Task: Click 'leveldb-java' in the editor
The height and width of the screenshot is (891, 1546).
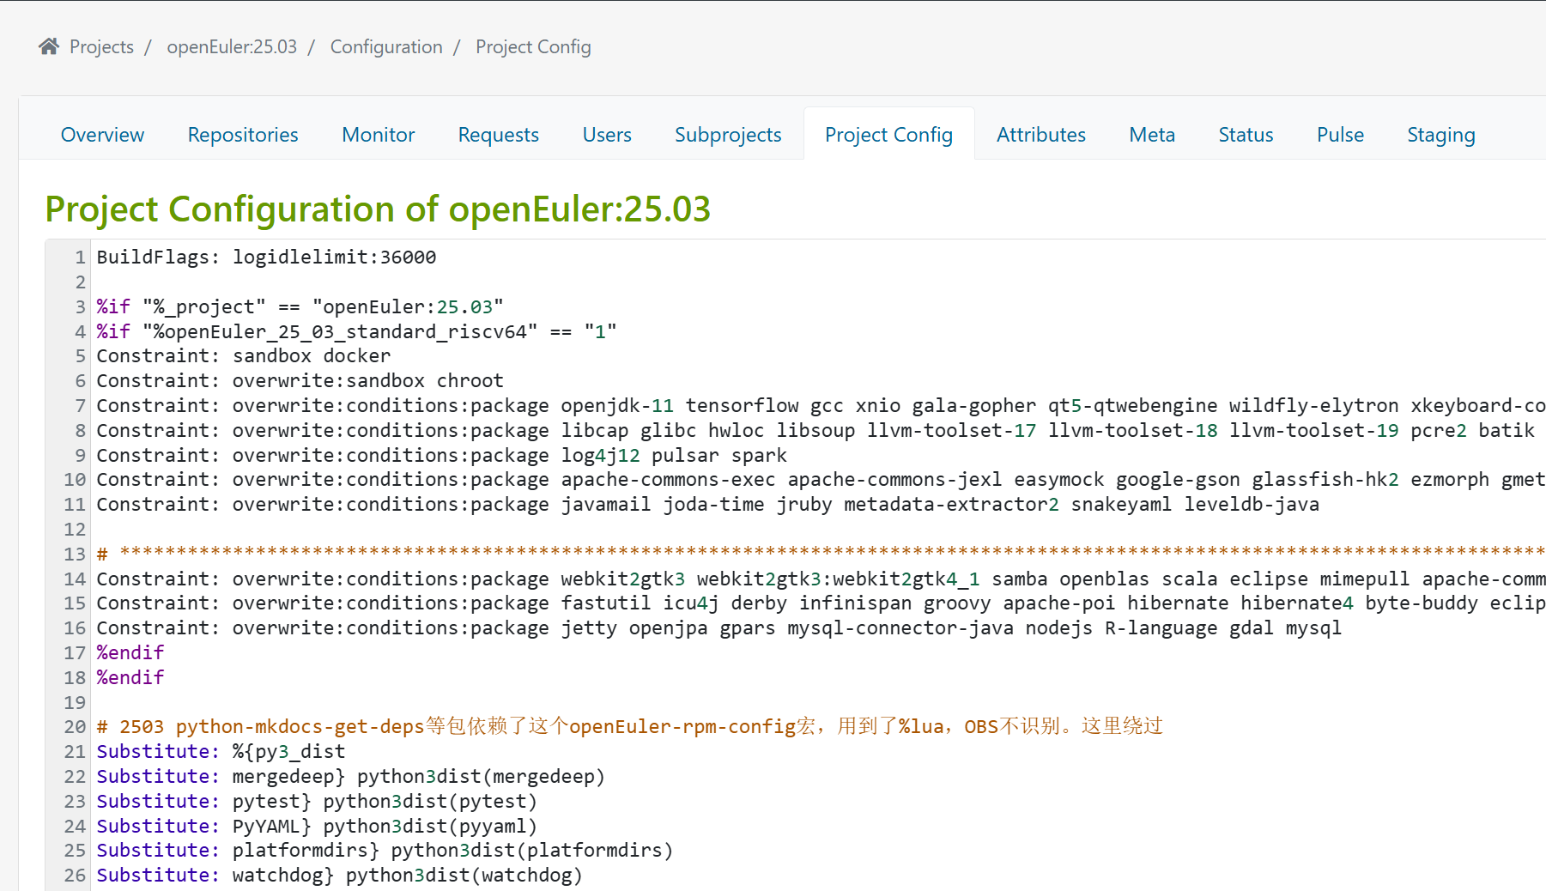Action: [x=1252, y=505]
